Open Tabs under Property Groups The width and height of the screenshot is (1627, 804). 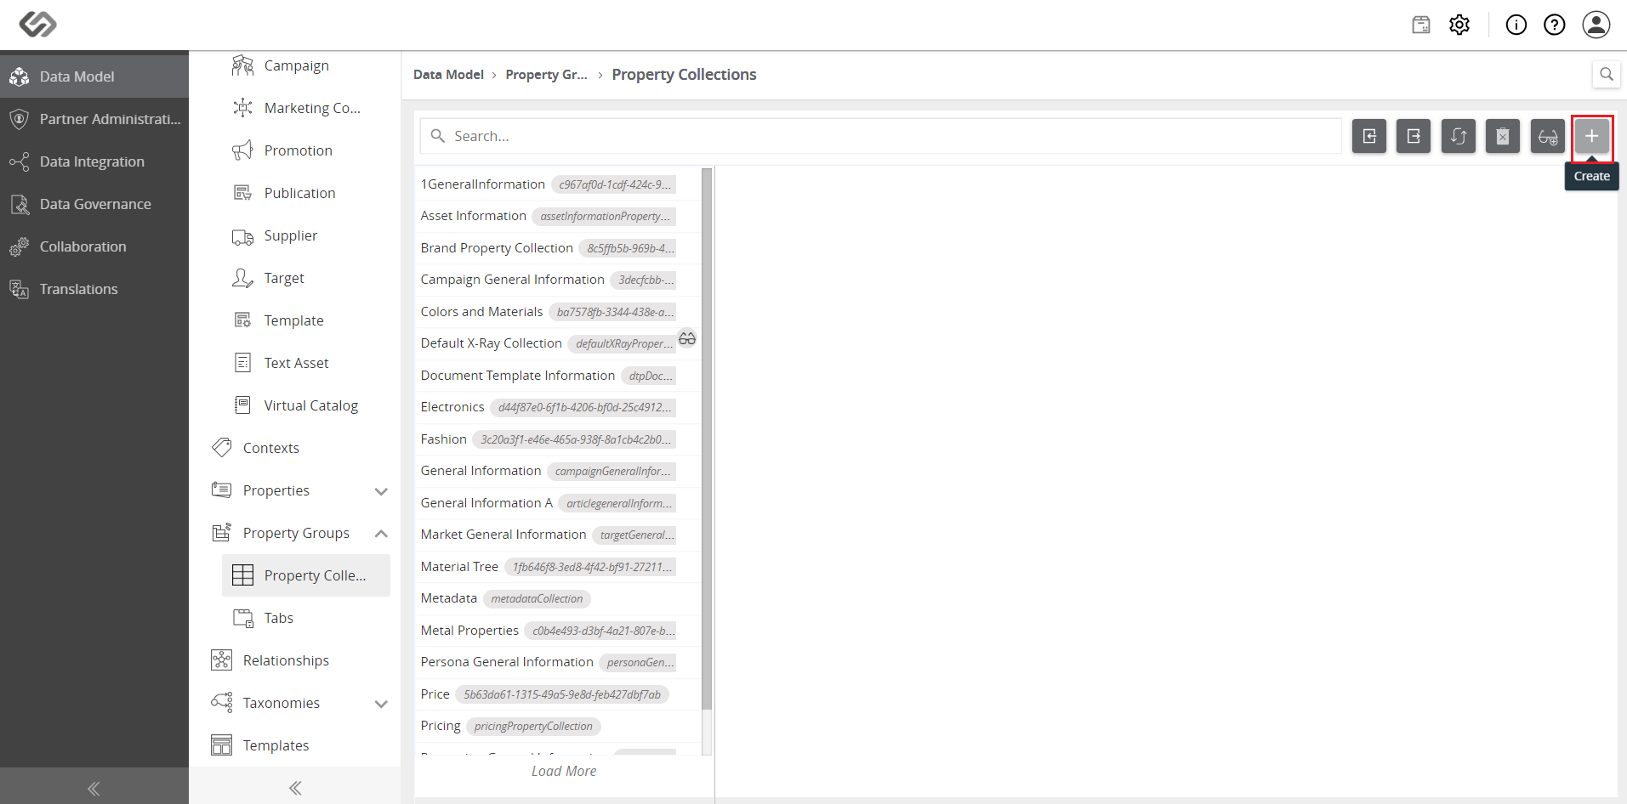pyautogui.click(x=306, y=618)
